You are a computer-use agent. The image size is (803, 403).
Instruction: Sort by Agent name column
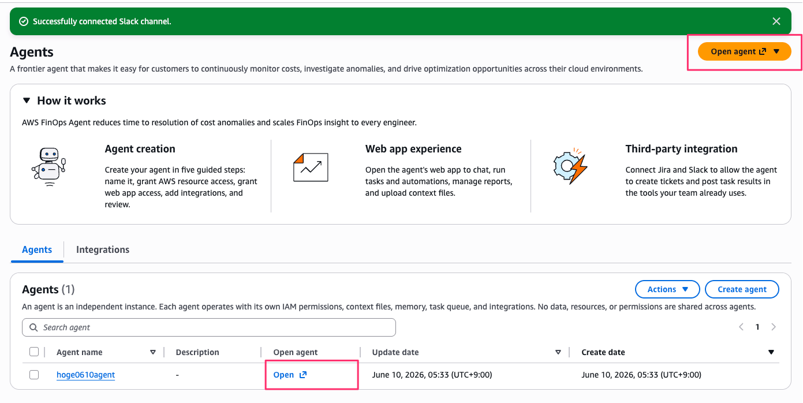click(153, 352)
